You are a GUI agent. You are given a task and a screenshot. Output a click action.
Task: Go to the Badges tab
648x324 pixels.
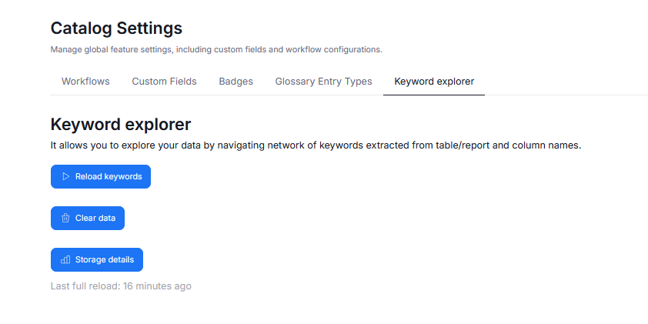[235, 82]
